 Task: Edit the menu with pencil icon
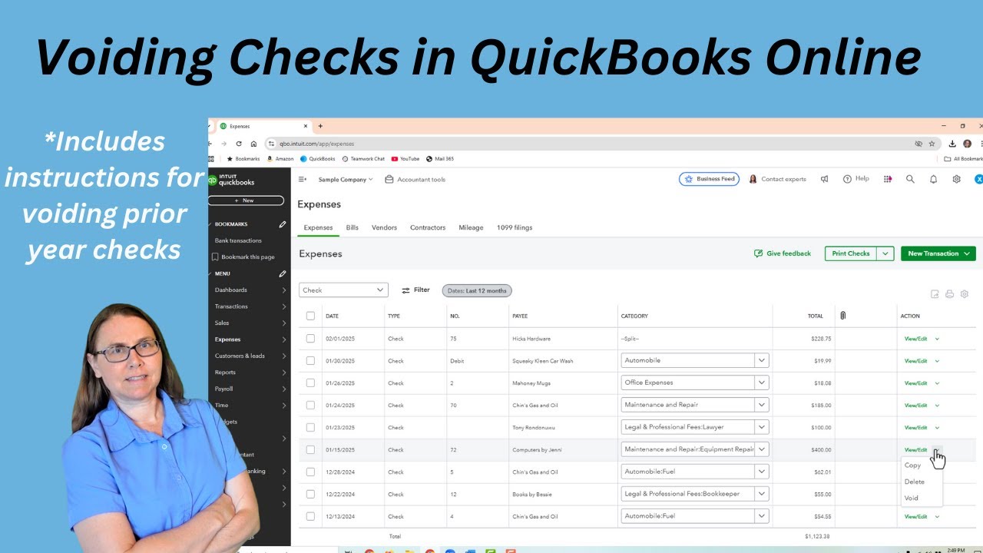282,273
